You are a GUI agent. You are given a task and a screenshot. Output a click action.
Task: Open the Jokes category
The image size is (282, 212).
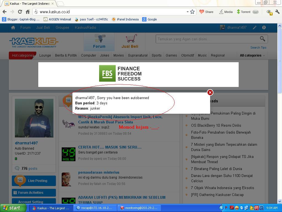(x=105, y=55)
